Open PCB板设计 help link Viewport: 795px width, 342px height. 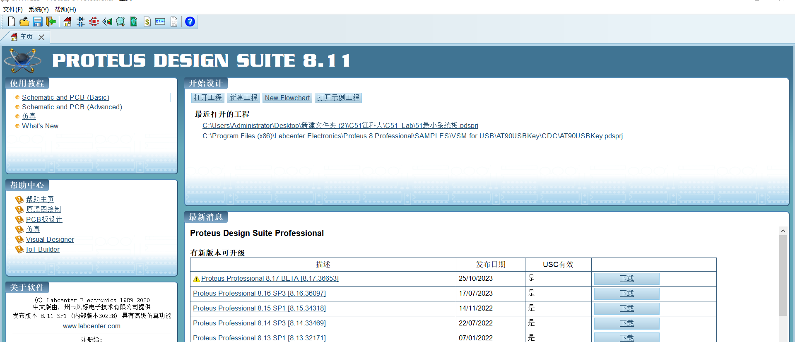[x=44, y=219]
